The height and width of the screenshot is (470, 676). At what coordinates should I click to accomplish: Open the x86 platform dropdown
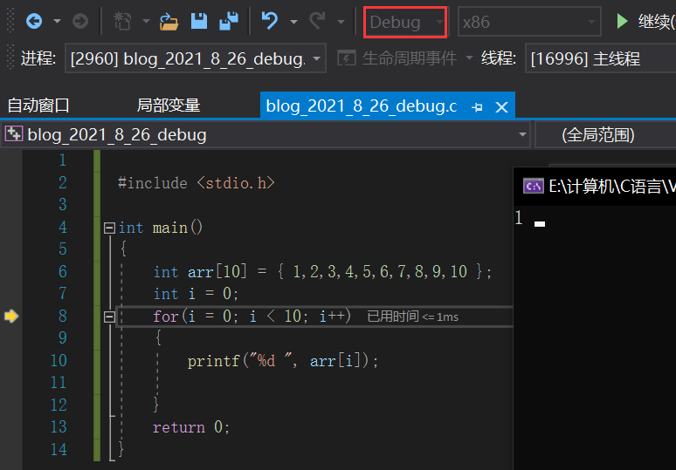coord(529,22)
